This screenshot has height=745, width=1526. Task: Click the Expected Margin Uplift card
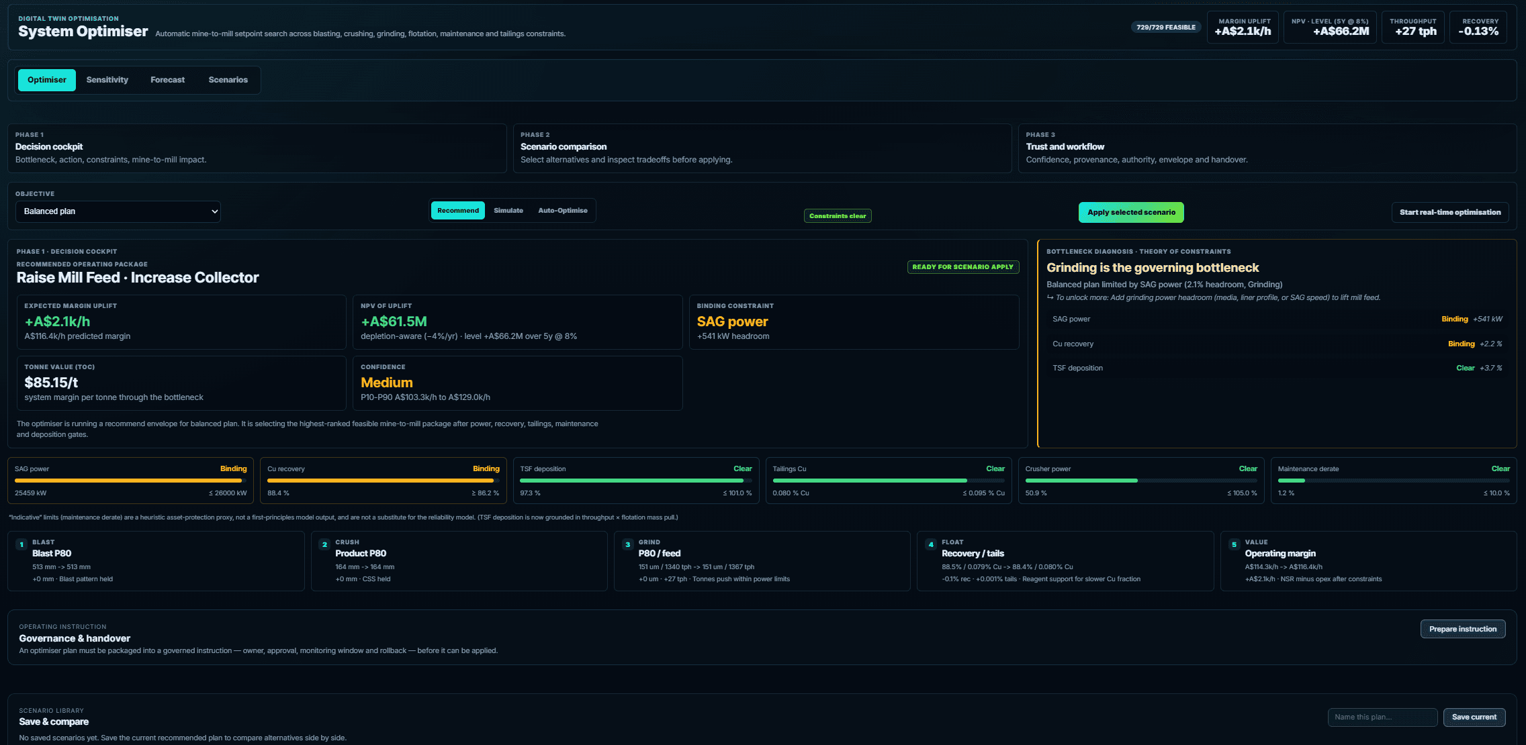point(181,322)
